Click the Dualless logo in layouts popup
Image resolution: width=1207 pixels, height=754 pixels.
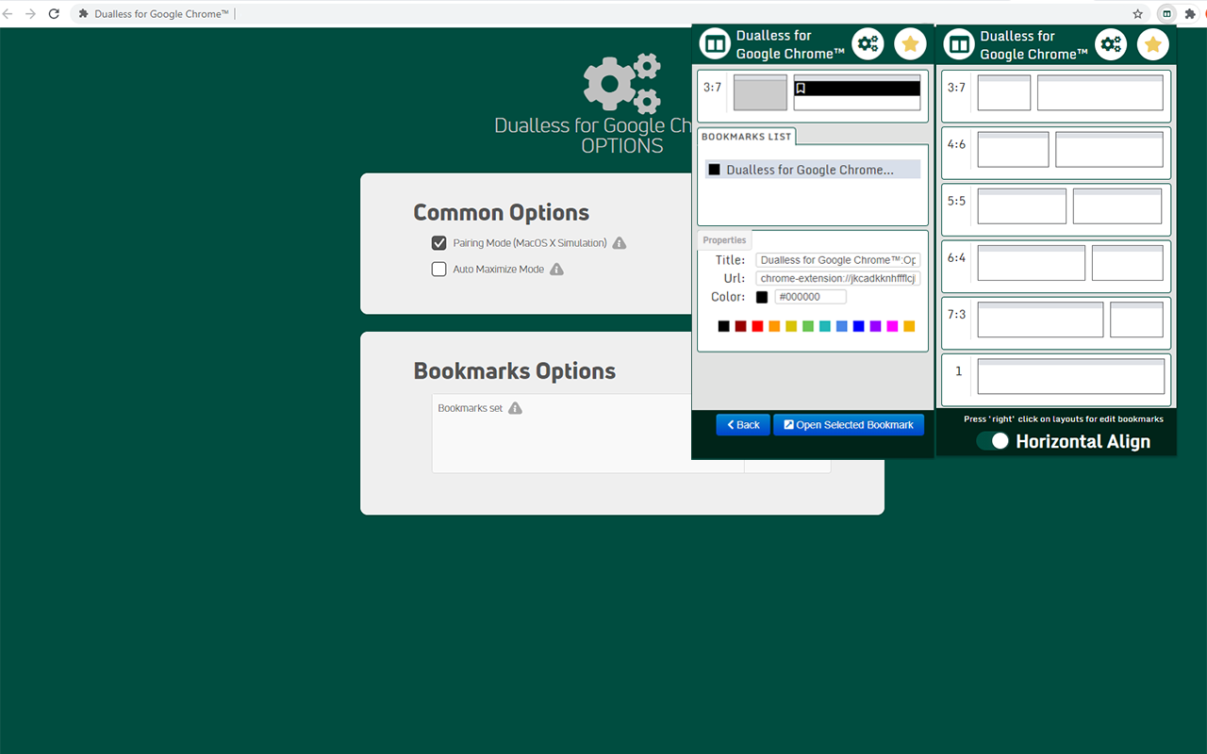pyautogui.click(x=959, y=44)
